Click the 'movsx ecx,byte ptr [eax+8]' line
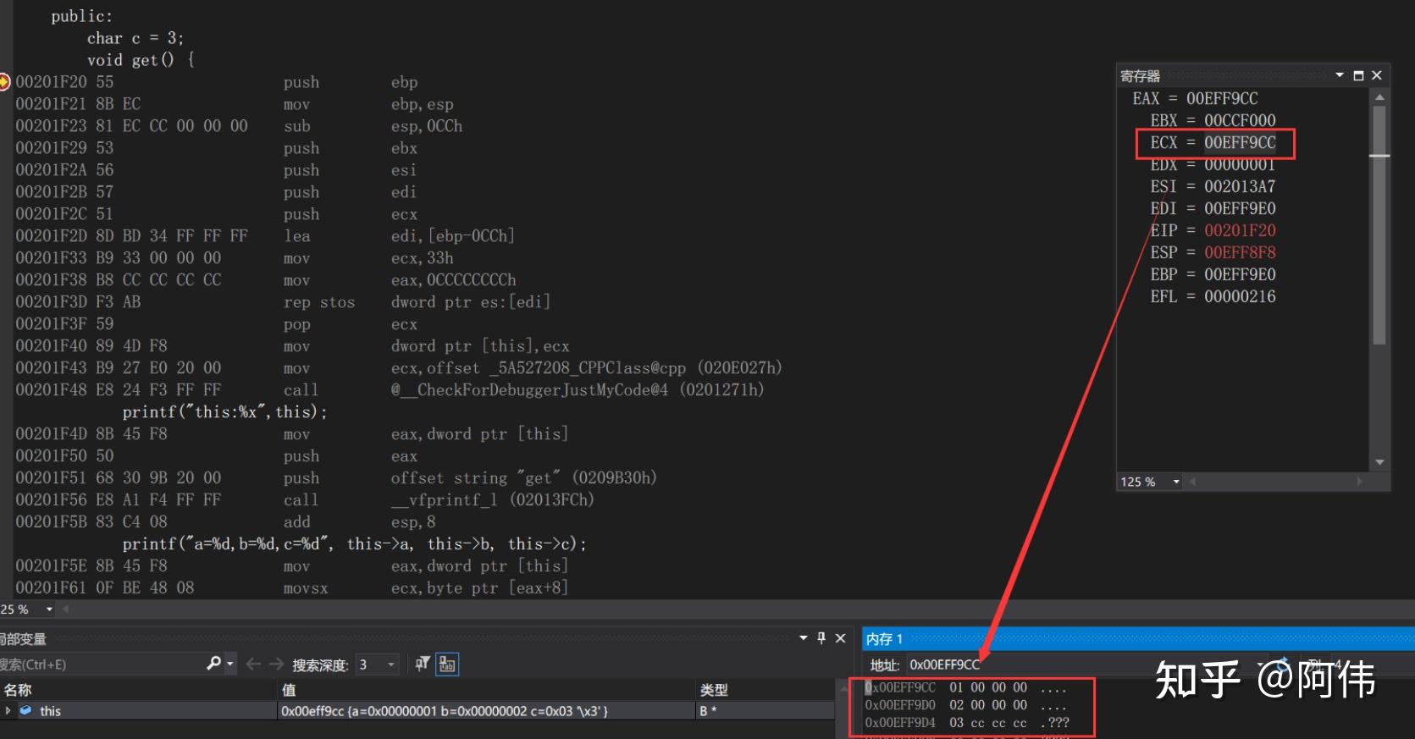The height and width of the screenshot is (739, 1415). click(292, 588)
